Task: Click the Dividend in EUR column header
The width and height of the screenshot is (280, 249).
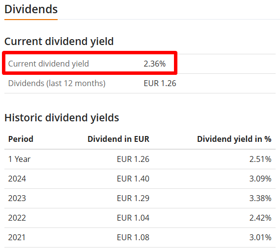Action: (118, 139)
